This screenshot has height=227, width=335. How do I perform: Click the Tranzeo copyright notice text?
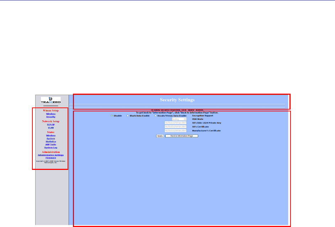pyautogui.click(x=50, y=162)
